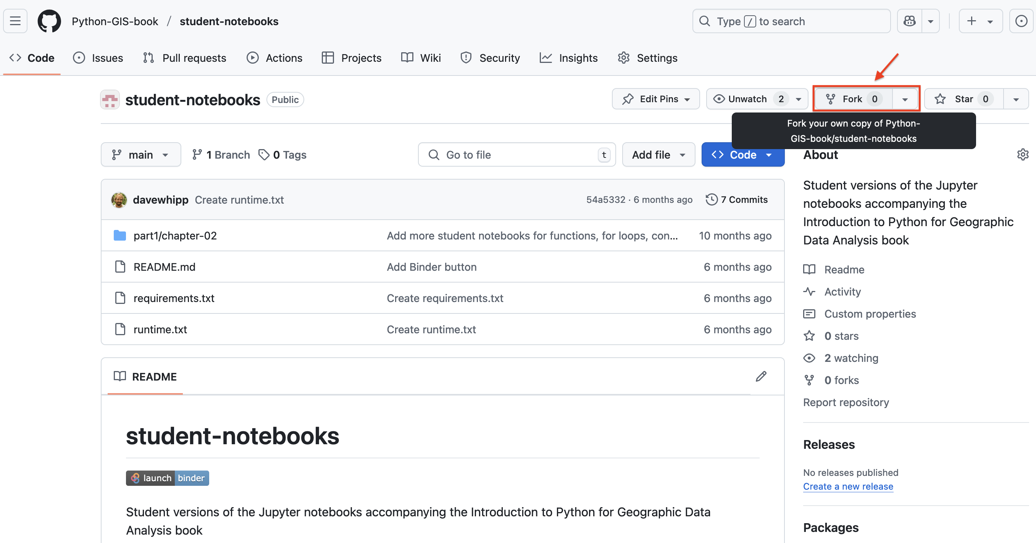
Task: Open requirements.txt file name
Action: (174, 298)
